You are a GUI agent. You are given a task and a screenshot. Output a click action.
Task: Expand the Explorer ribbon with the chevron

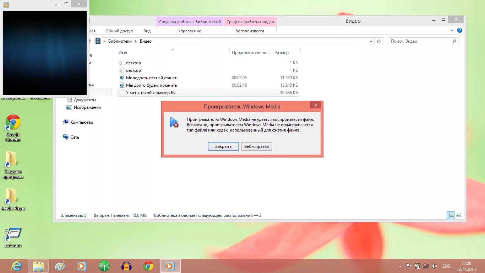(x=452, y=31)
